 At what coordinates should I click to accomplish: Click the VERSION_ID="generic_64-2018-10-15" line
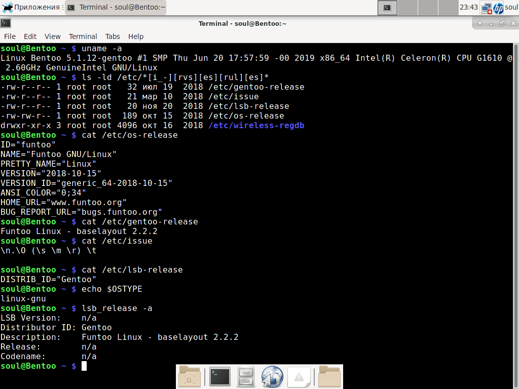(x=86, y=183)
